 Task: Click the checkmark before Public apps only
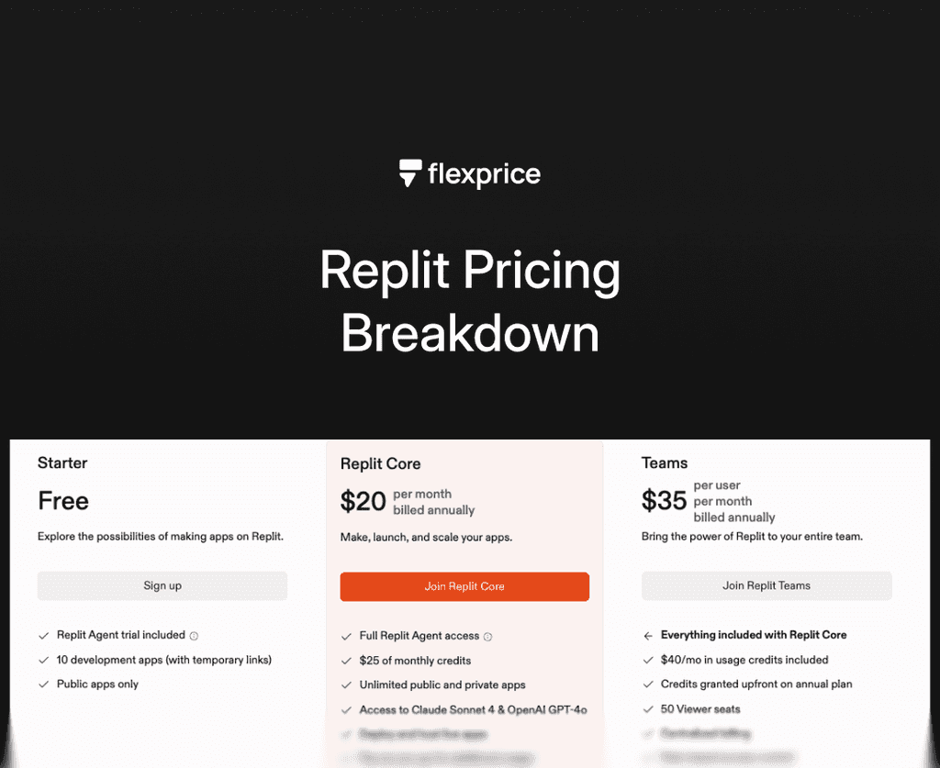click(x=43, y=684)
